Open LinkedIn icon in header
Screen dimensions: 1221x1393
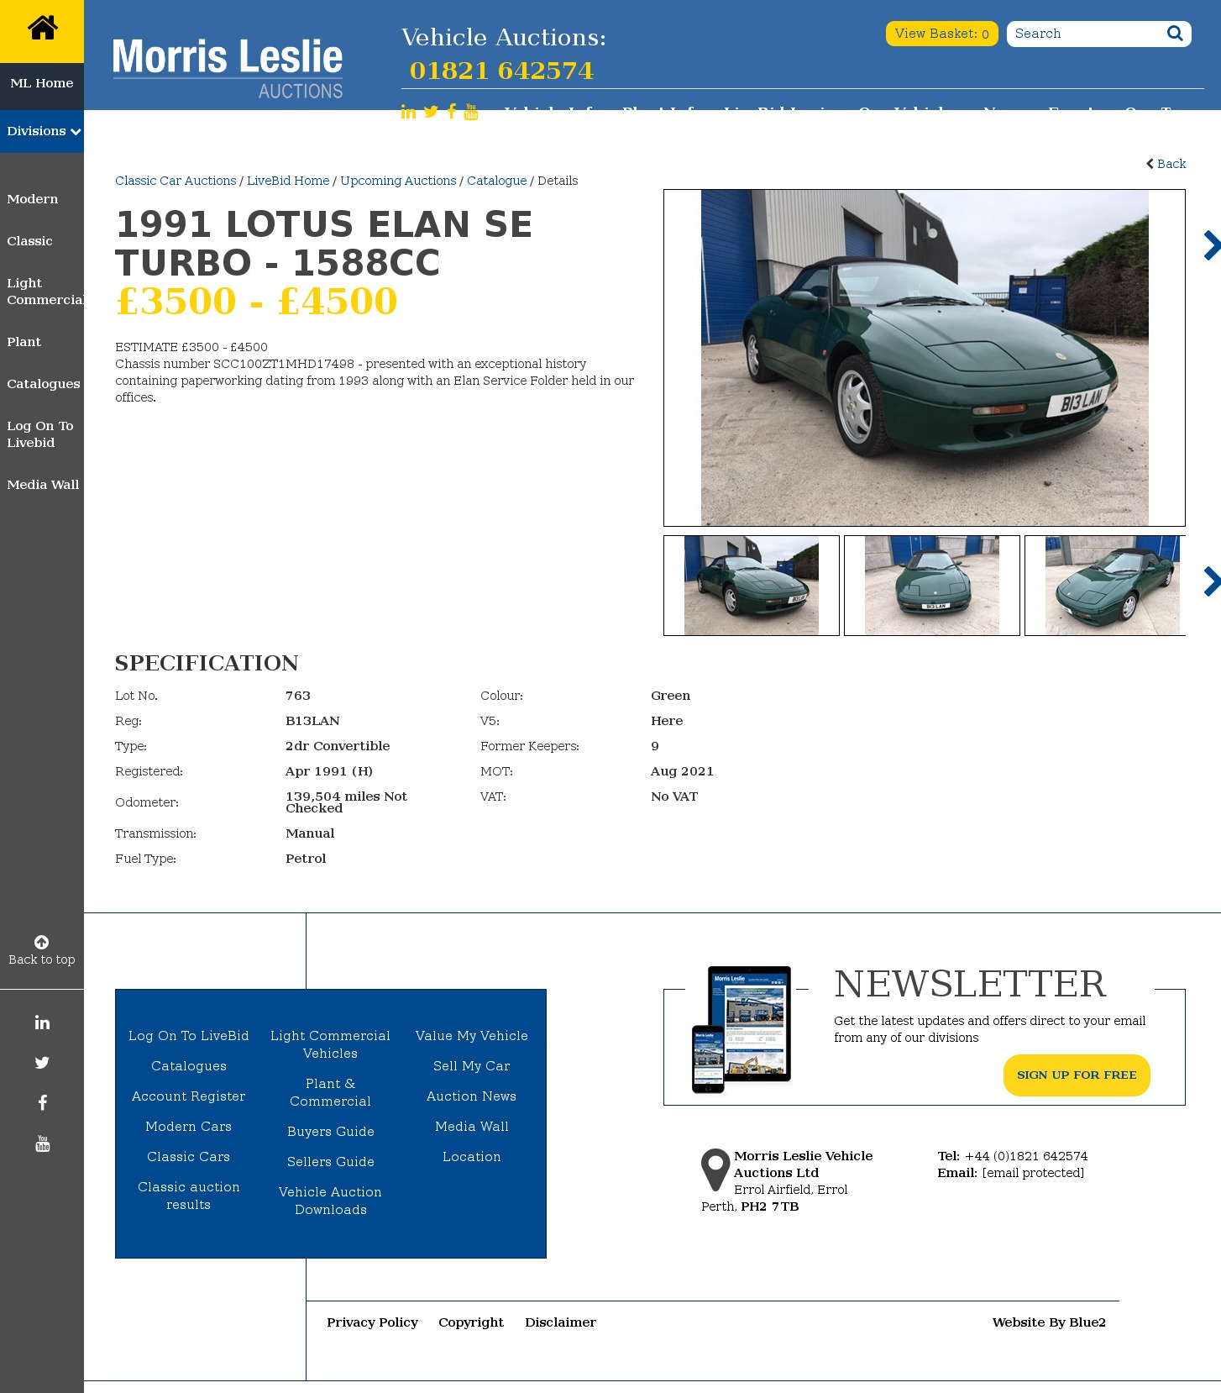click(x=408, y=112)
